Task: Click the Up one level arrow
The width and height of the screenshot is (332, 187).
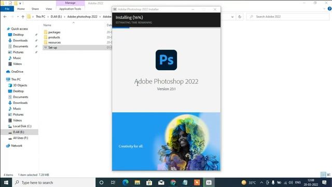Action: pyautogui.click(x=23, y=17)
